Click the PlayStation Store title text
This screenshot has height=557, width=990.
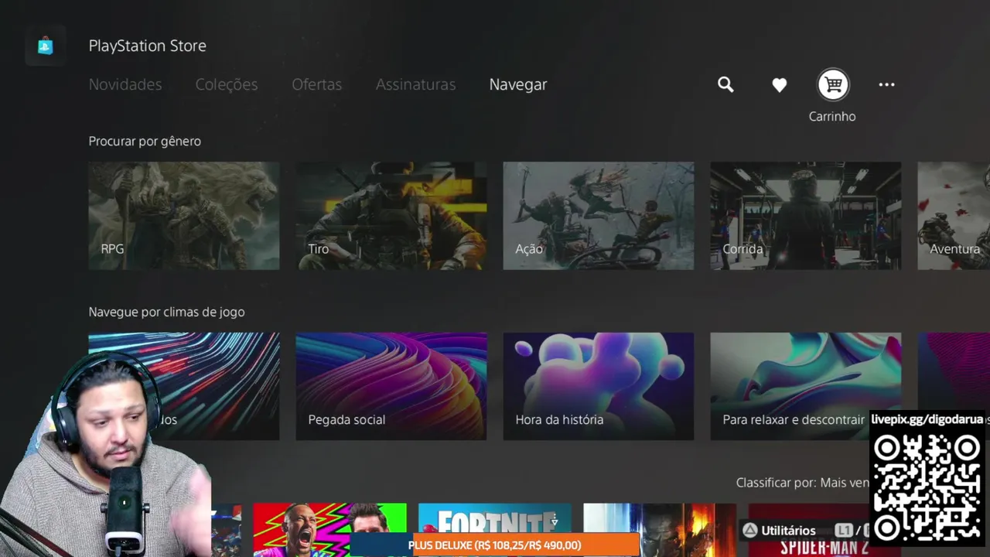pyautogui.click(x=147, y=46)
